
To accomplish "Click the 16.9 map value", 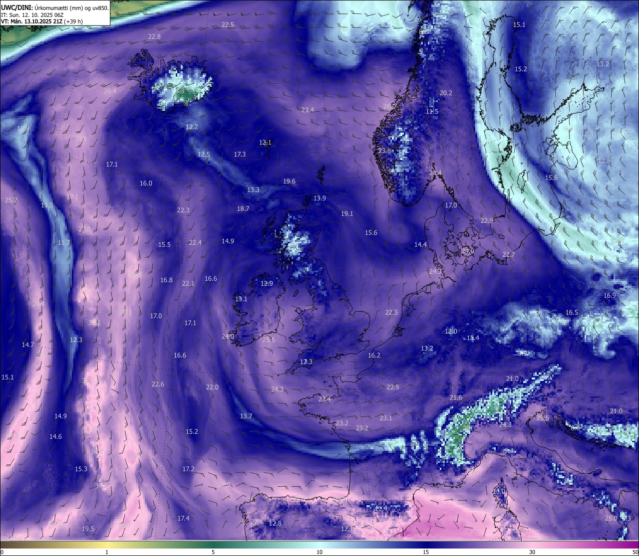I will pos(610,295).
